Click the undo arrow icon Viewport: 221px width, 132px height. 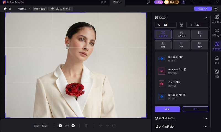click(101, 126)
